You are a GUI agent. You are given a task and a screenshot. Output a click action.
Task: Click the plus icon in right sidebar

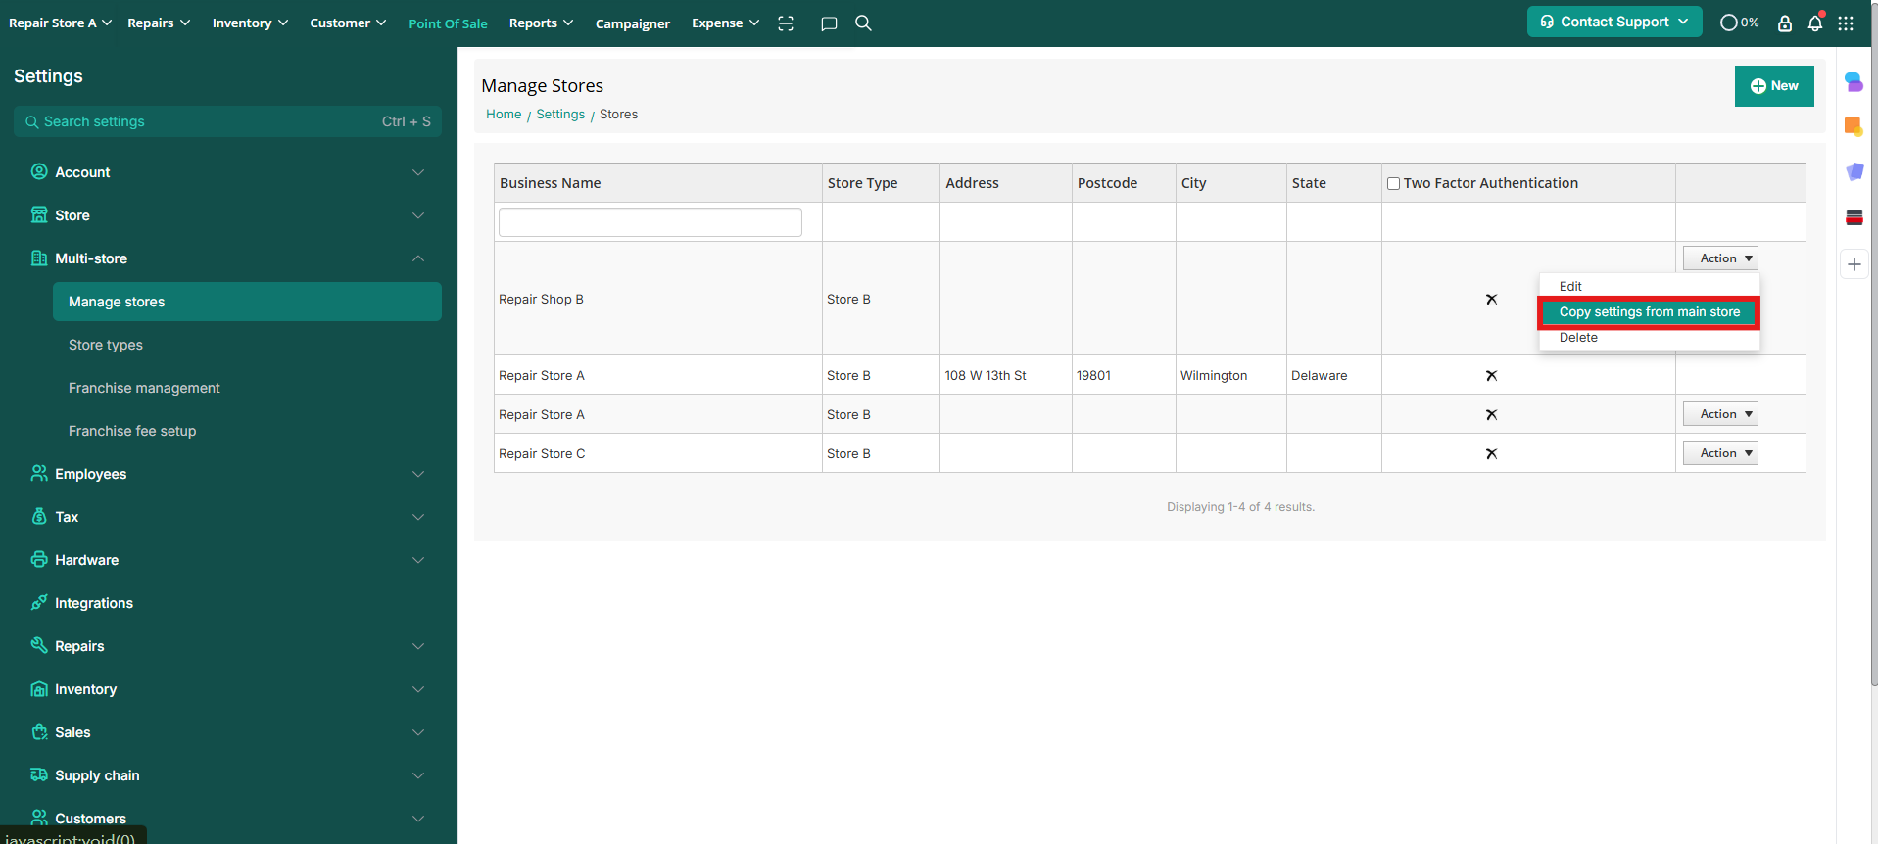pos(1854,264)
